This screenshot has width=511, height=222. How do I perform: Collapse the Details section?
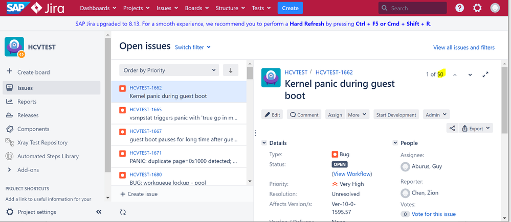tap(263, 143)
